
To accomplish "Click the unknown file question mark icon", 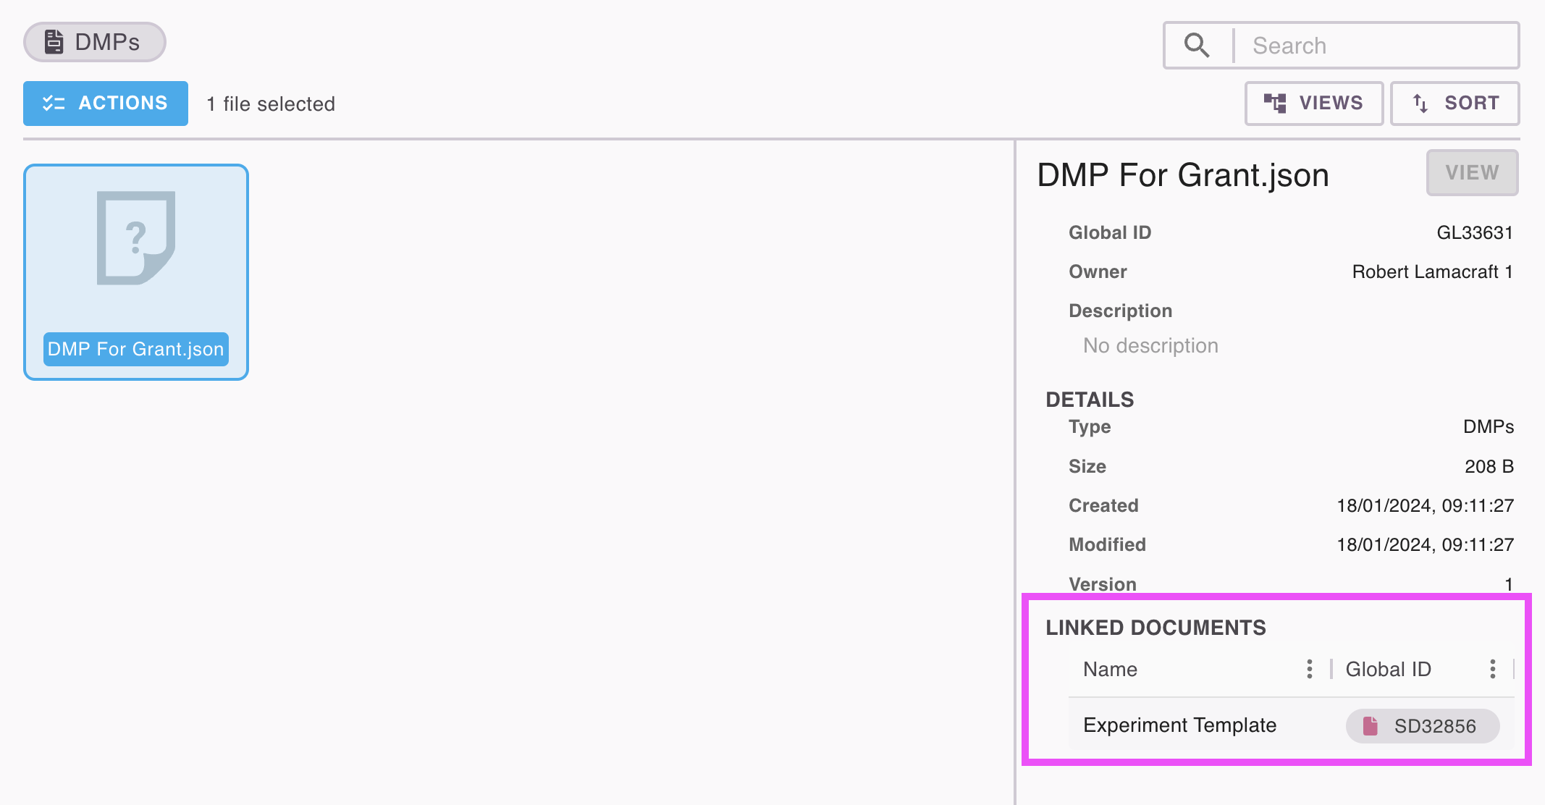I will coord(136,238).
